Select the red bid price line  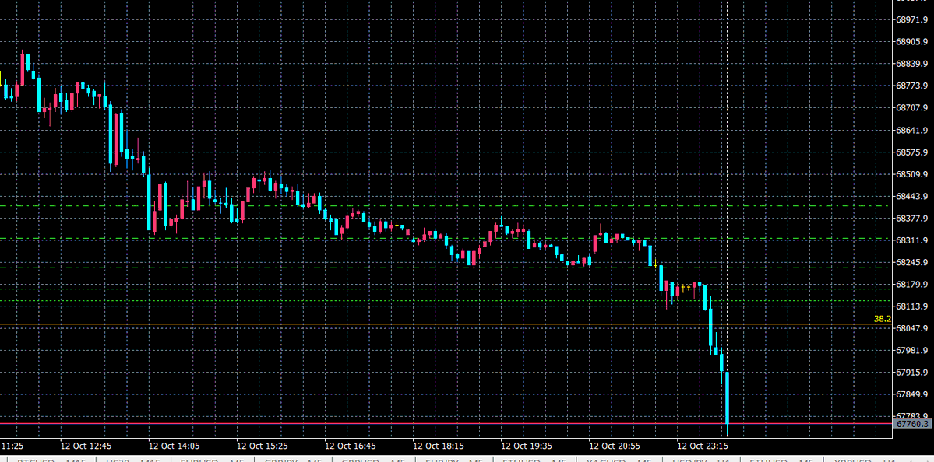click(x=446, y=424)
